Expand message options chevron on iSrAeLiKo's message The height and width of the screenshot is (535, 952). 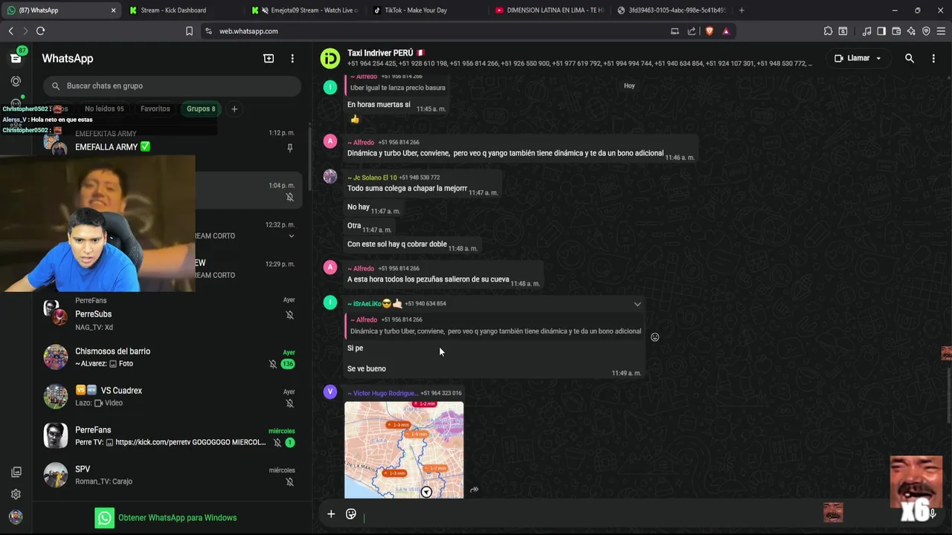637,304
